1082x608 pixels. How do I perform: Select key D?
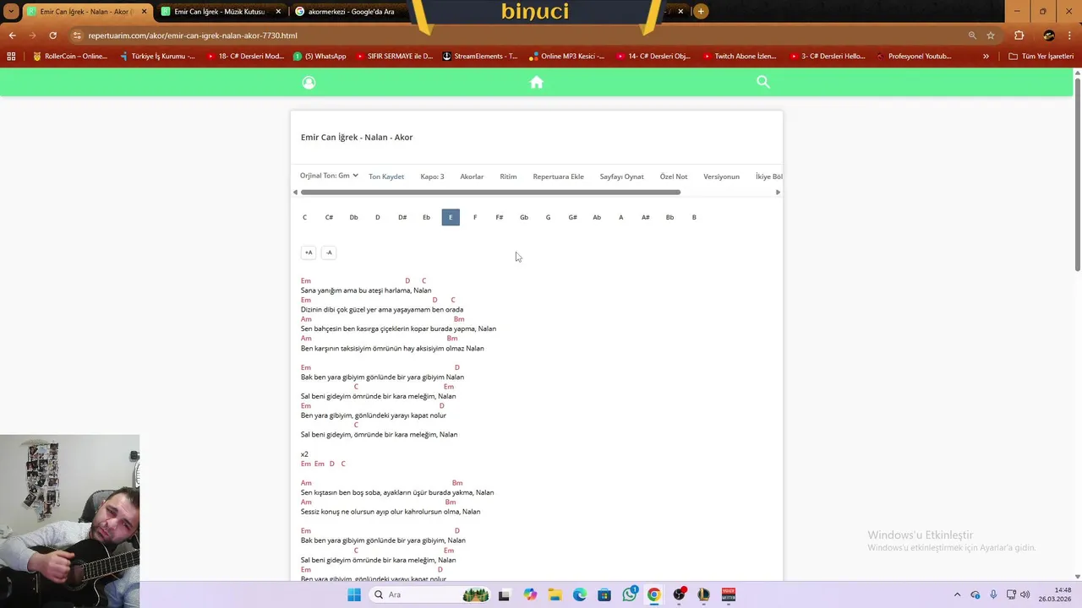click(x=377, y=217)
